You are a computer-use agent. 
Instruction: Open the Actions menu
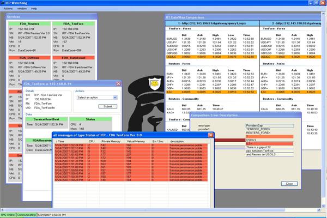(8, 9)
